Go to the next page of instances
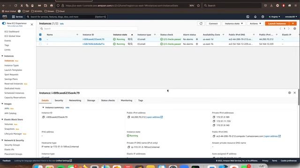 [x=289, y=28]
